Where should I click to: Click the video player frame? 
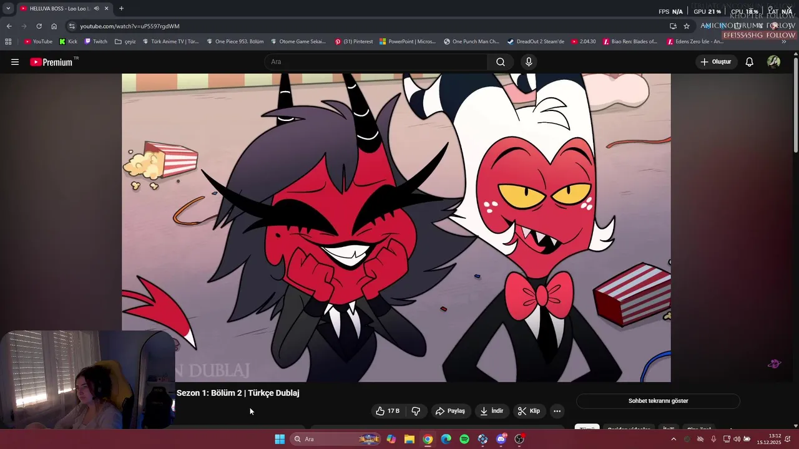(x=396, y=228)
